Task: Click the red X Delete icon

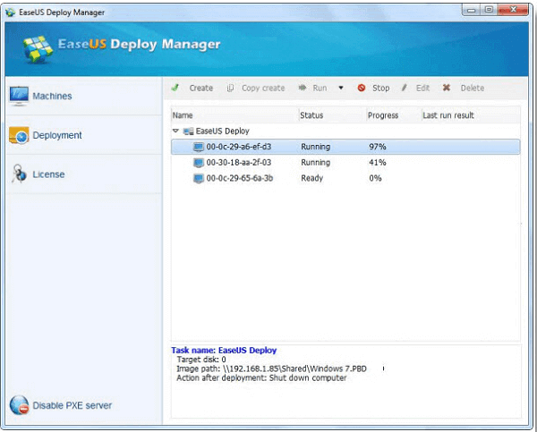Action: click(447, 89)
